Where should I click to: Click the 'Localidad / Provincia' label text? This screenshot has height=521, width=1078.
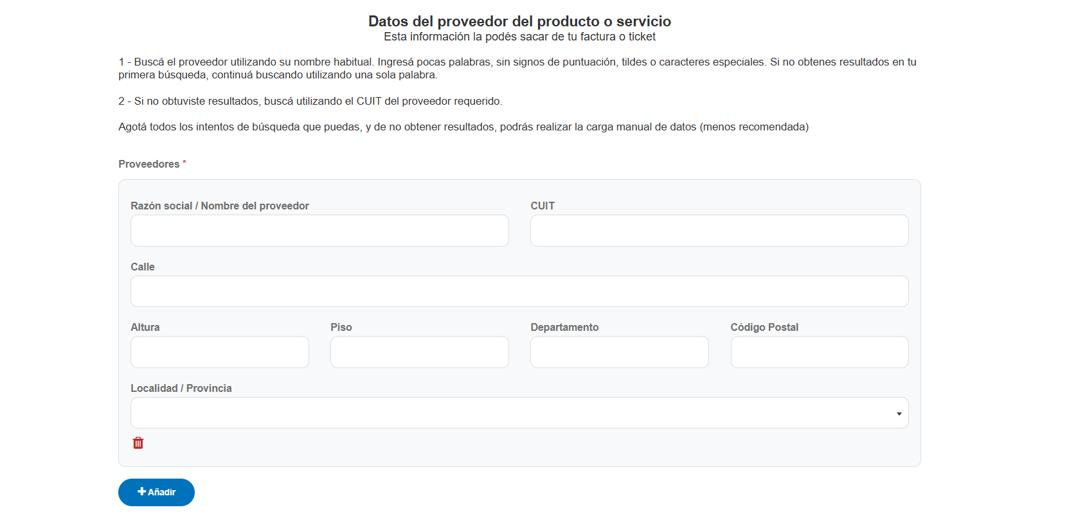coord(181,388)
